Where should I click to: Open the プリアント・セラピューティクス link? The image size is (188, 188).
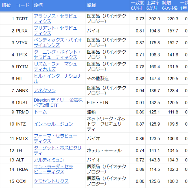click(58, 31)
